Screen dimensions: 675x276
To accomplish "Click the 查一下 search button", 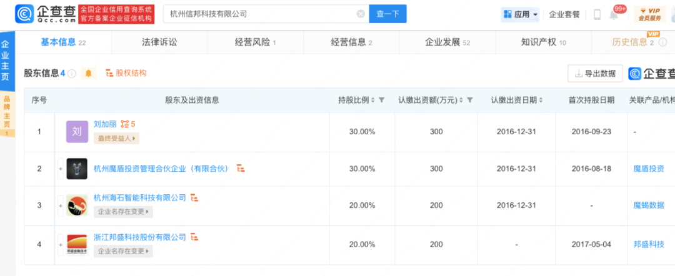I will coord(387,14).
